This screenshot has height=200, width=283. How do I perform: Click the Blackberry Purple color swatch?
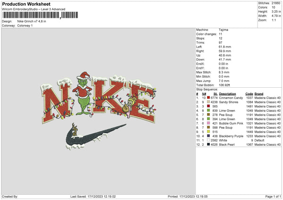tap(208, 136)
